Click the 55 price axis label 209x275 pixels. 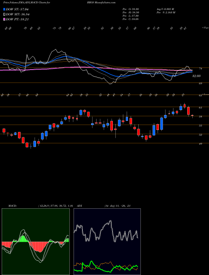click(200, 126)
